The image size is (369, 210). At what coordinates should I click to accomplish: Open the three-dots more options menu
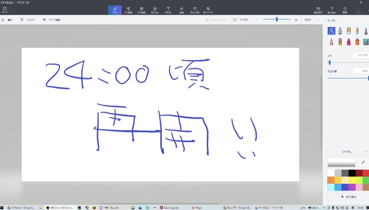(x=318, y=20)
